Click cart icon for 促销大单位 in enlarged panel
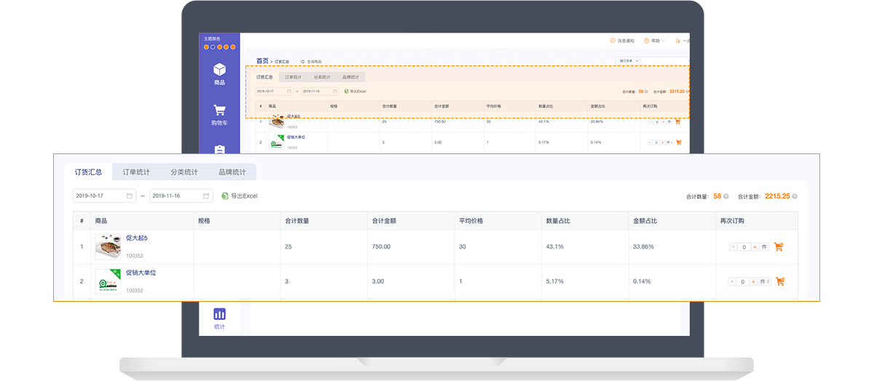 pos(780,281)
